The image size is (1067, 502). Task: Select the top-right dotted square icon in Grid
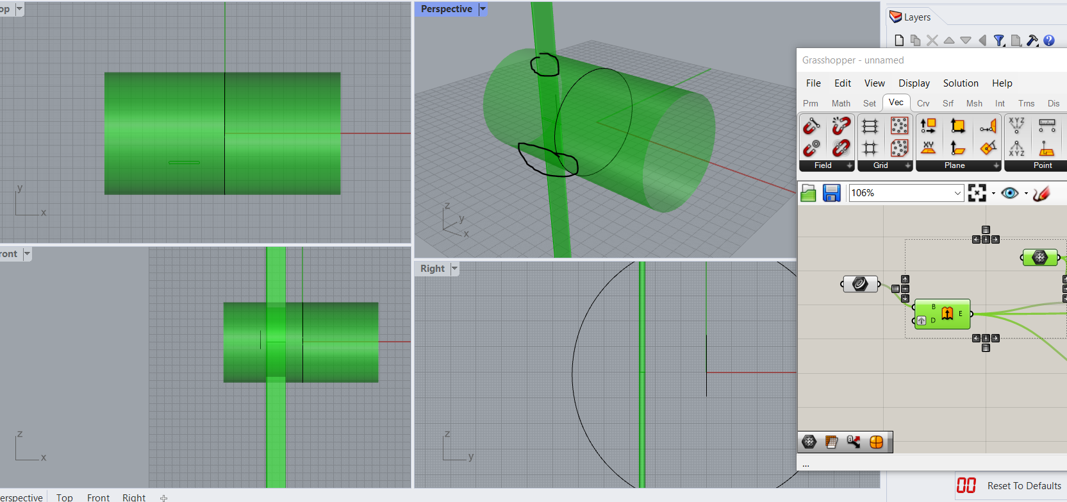899,126
